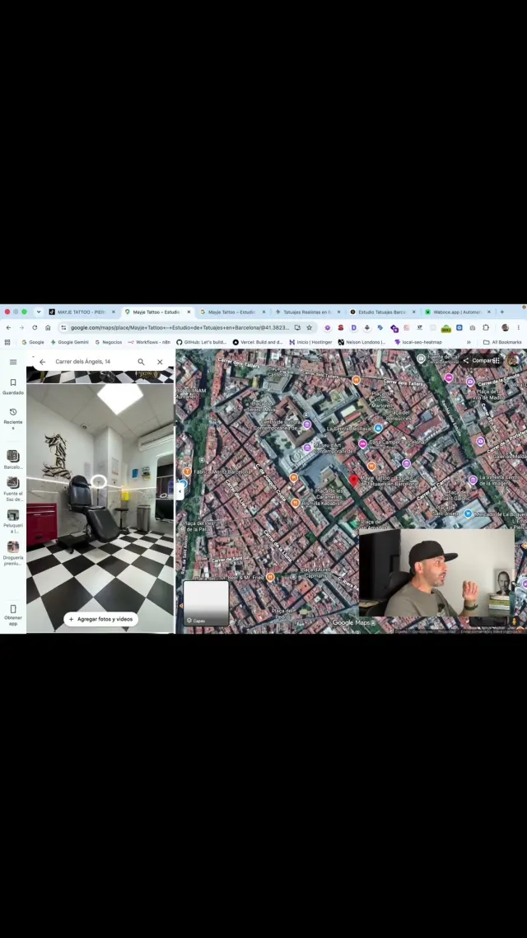Go to browser home page
The width and height of the screenshot is (527, 938).
coord(48,327)
